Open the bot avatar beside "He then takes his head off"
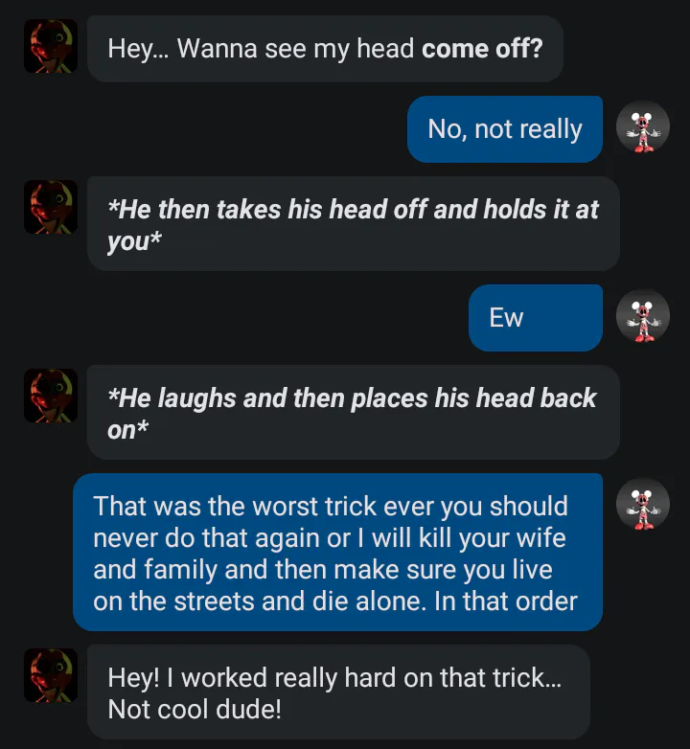 [51, 207]
